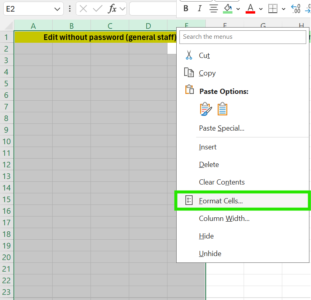Select row 2 header
Viewport: 311px width, 300px height.
[x=6, y=49]
